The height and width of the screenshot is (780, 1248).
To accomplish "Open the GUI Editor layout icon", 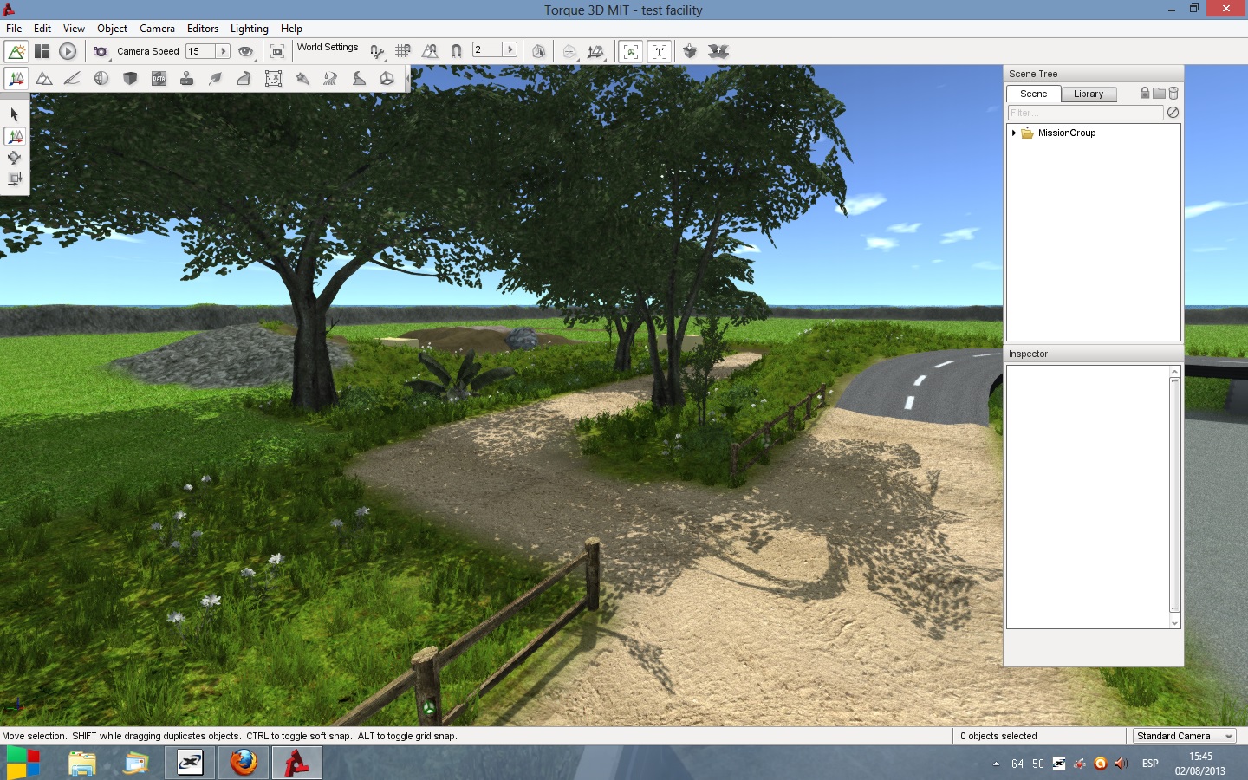I will (x=42, y=51).
